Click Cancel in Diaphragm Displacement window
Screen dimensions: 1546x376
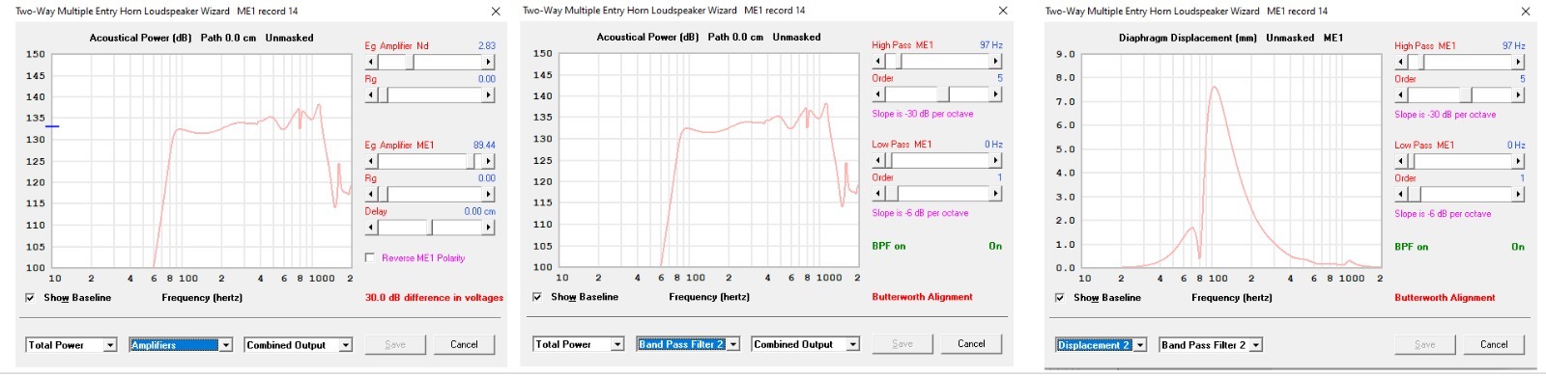pos(1494,344)
